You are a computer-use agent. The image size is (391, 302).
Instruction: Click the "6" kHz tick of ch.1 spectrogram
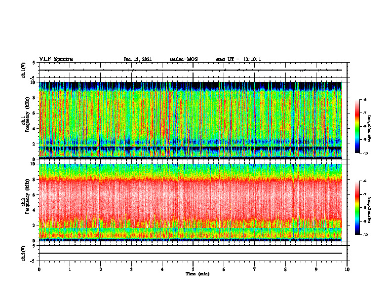[35, 113]
